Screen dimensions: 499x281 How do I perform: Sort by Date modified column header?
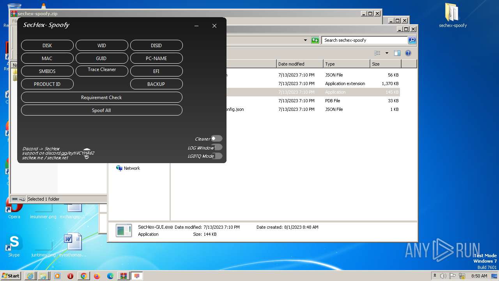click(300, 64)
